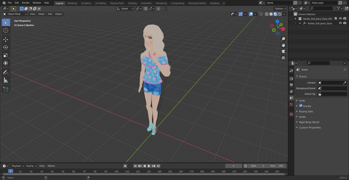349x180 pixels.
Task: Switch to the Sculpting workspace tab
Action: (86, 3)
